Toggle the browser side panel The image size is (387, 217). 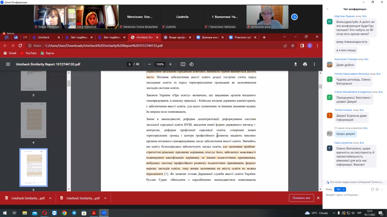point(302,46)
